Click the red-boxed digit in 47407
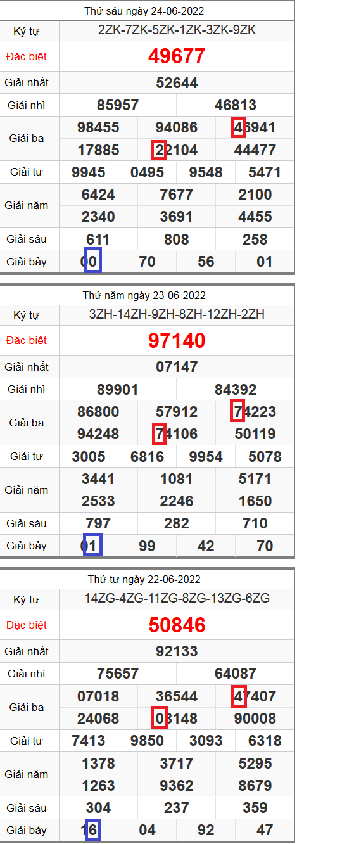 [238, 696]
